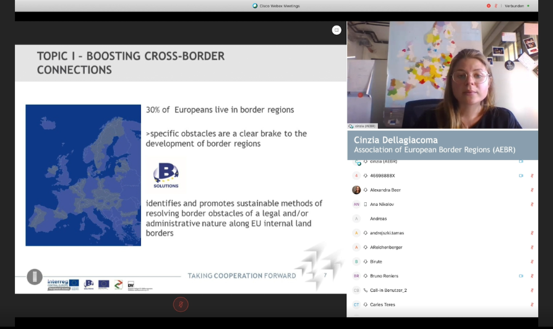Click the headset icon beside Alexandra Beer
Screen dimensions: 553x329
[x=366, y=190]
